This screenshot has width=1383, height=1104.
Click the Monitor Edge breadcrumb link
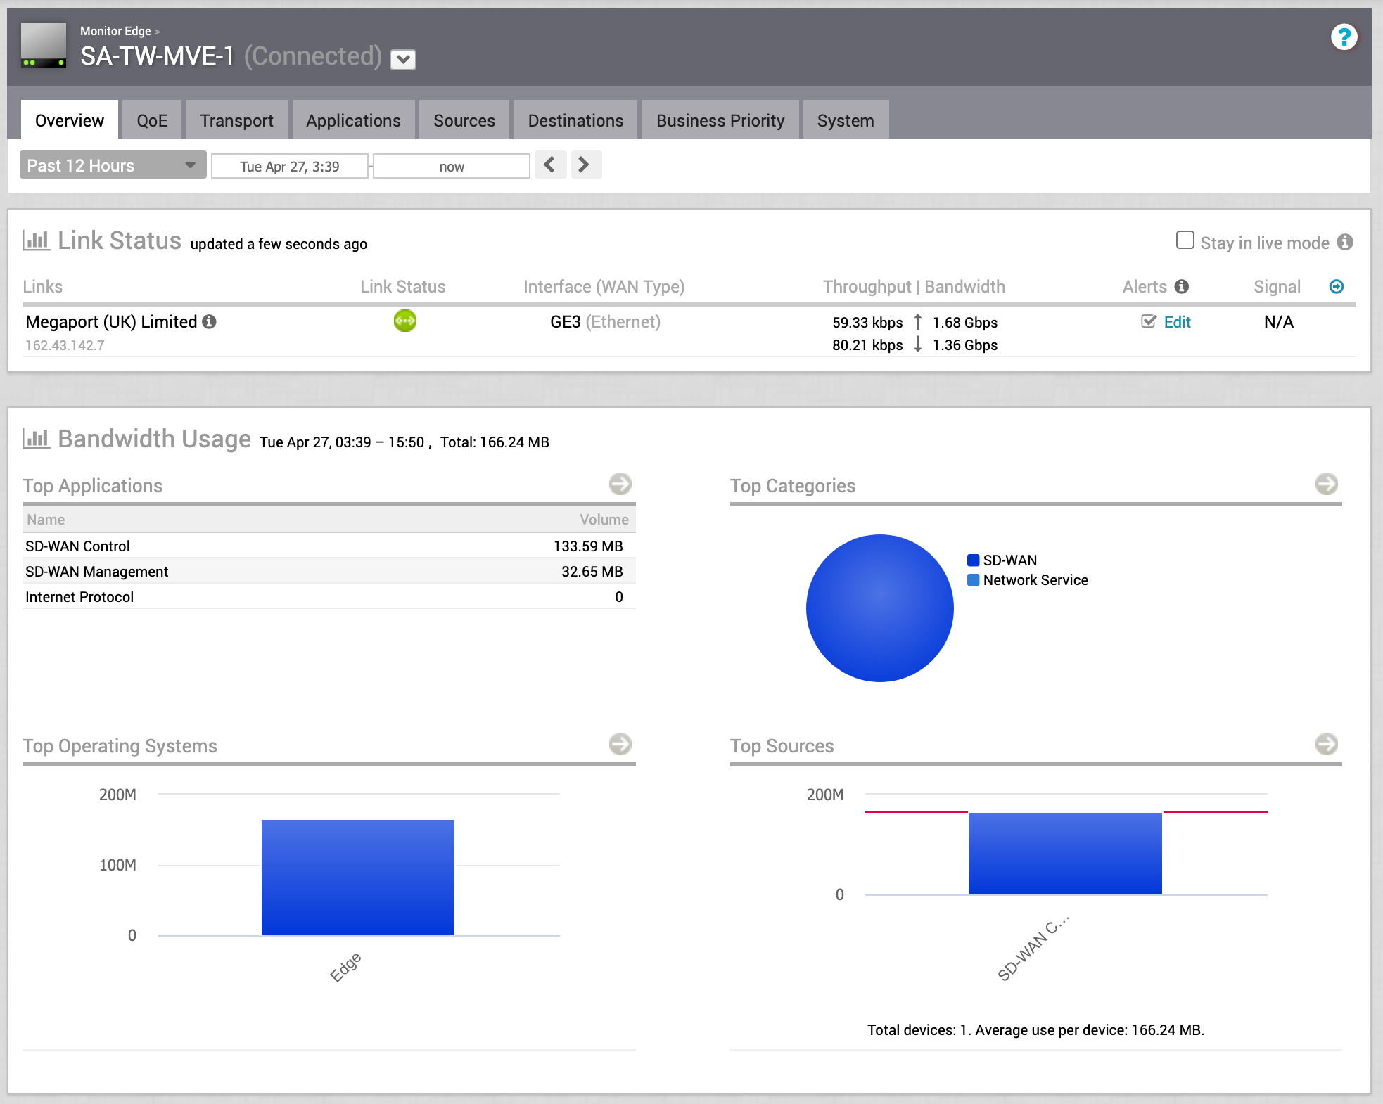click(115, 31)
